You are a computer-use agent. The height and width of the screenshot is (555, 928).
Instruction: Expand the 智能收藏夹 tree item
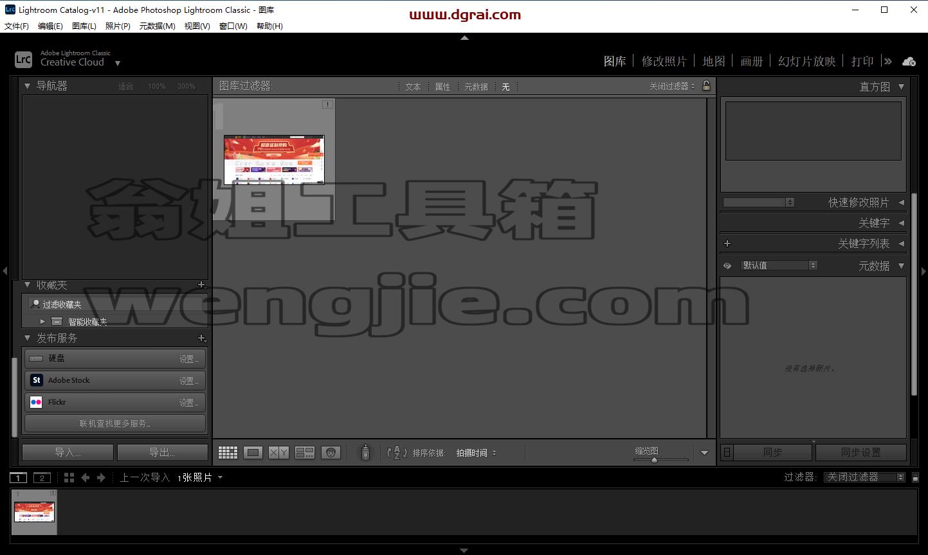(42, 321)
